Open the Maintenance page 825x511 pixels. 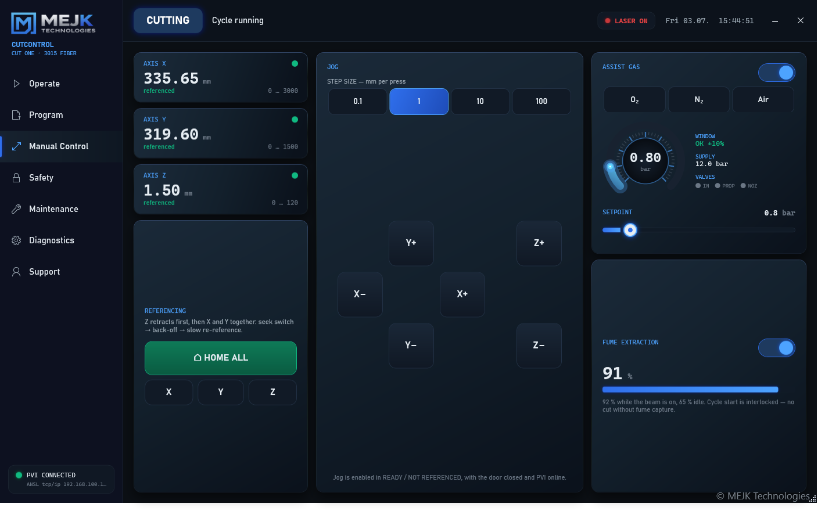tap(62, 209)
